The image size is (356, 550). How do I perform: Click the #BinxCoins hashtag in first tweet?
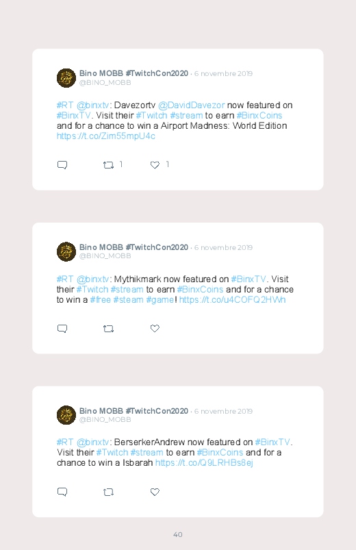click(x=259, y=115)
